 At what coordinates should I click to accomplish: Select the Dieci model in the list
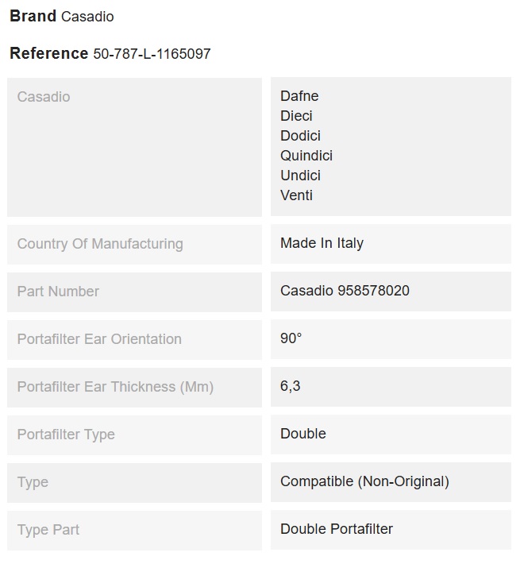pyautogui.click(x=296, y=116)
